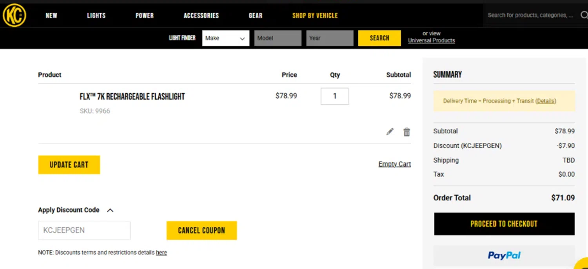Remove the item using trash icon

407,132
